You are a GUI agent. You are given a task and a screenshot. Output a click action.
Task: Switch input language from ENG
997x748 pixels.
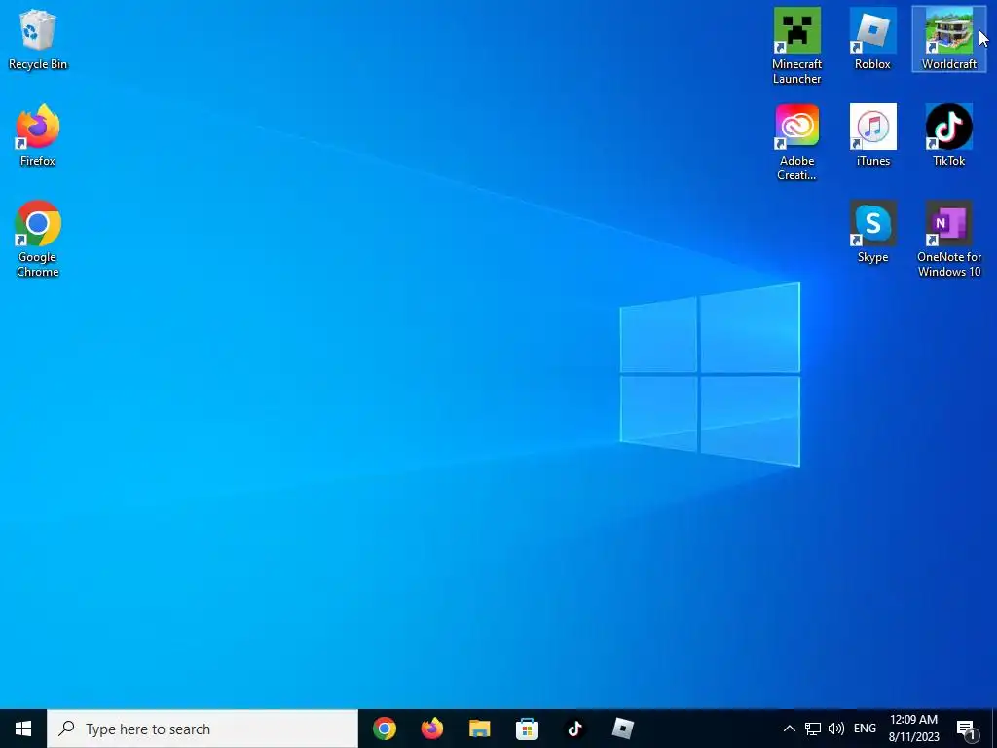coord(865,729)
